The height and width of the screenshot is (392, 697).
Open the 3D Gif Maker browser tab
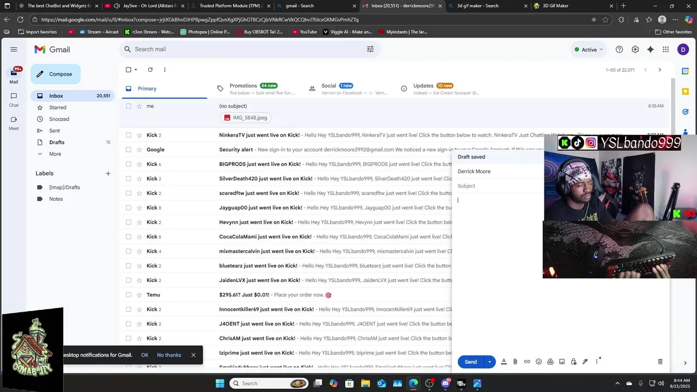[572, 6]
